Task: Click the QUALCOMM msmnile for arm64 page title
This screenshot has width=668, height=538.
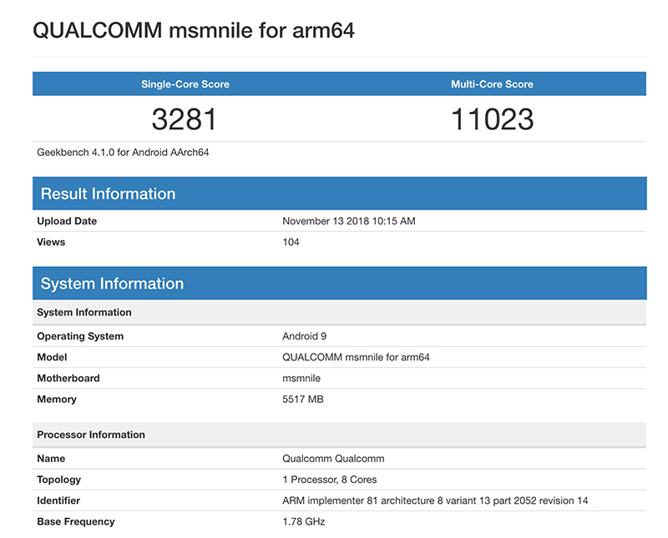Action: (193, 31)
